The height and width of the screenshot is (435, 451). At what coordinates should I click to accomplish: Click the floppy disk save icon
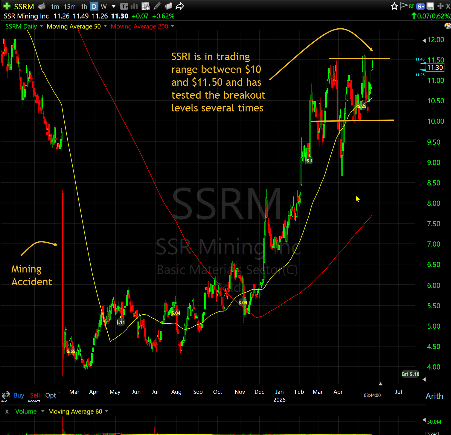[430, 6]
